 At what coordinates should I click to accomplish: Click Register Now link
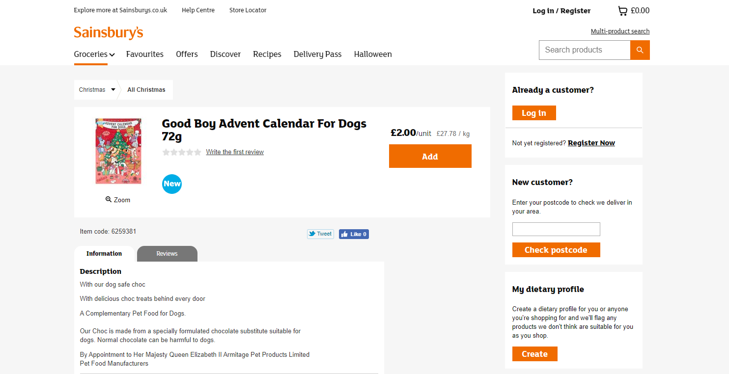click(x=591, y=142)
